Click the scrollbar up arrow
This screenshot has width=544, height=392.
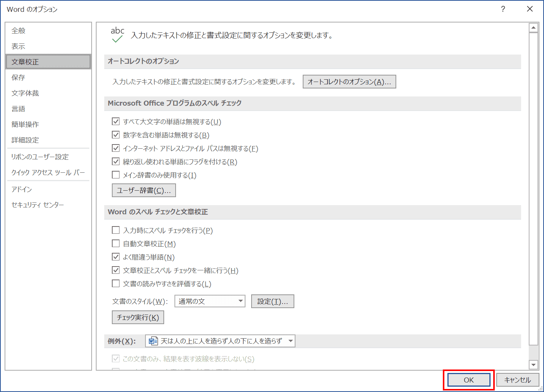tap(533, 28)
